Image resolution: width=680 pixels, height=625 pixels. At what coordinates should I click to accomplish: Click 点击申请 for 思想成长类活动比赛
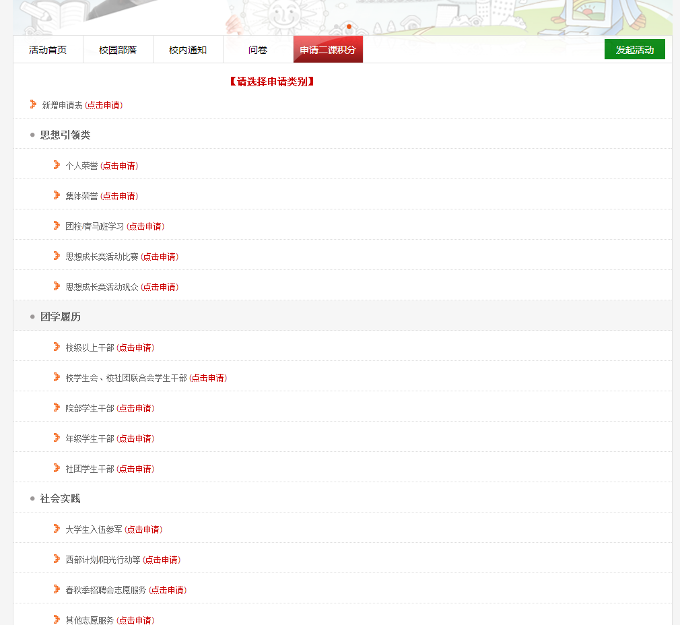click(160, 257)
